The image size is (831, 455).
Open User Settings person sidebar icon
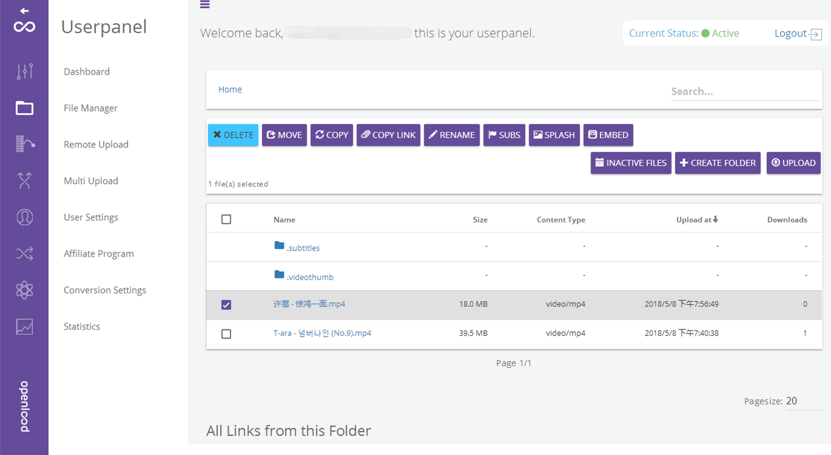tap(24, 217)
